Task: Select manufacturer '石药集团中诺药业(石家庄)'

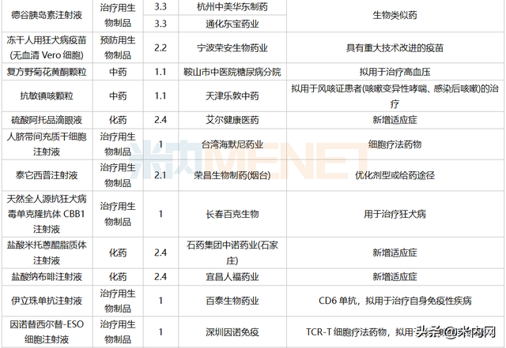Action: pyautogui.click(x=232, y=253)
